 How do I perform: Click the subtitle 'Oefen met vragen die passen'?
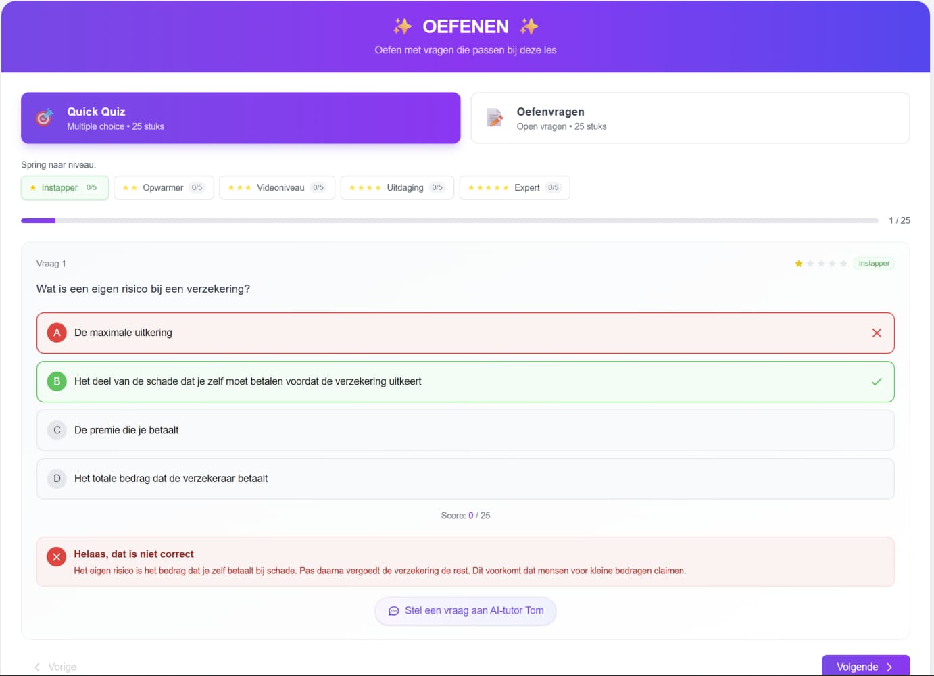point(466,50)
